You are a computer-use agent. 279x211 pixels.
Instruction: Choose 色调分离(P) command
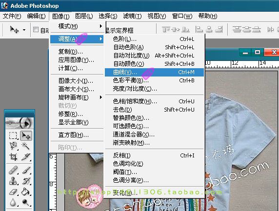[154, 180]
